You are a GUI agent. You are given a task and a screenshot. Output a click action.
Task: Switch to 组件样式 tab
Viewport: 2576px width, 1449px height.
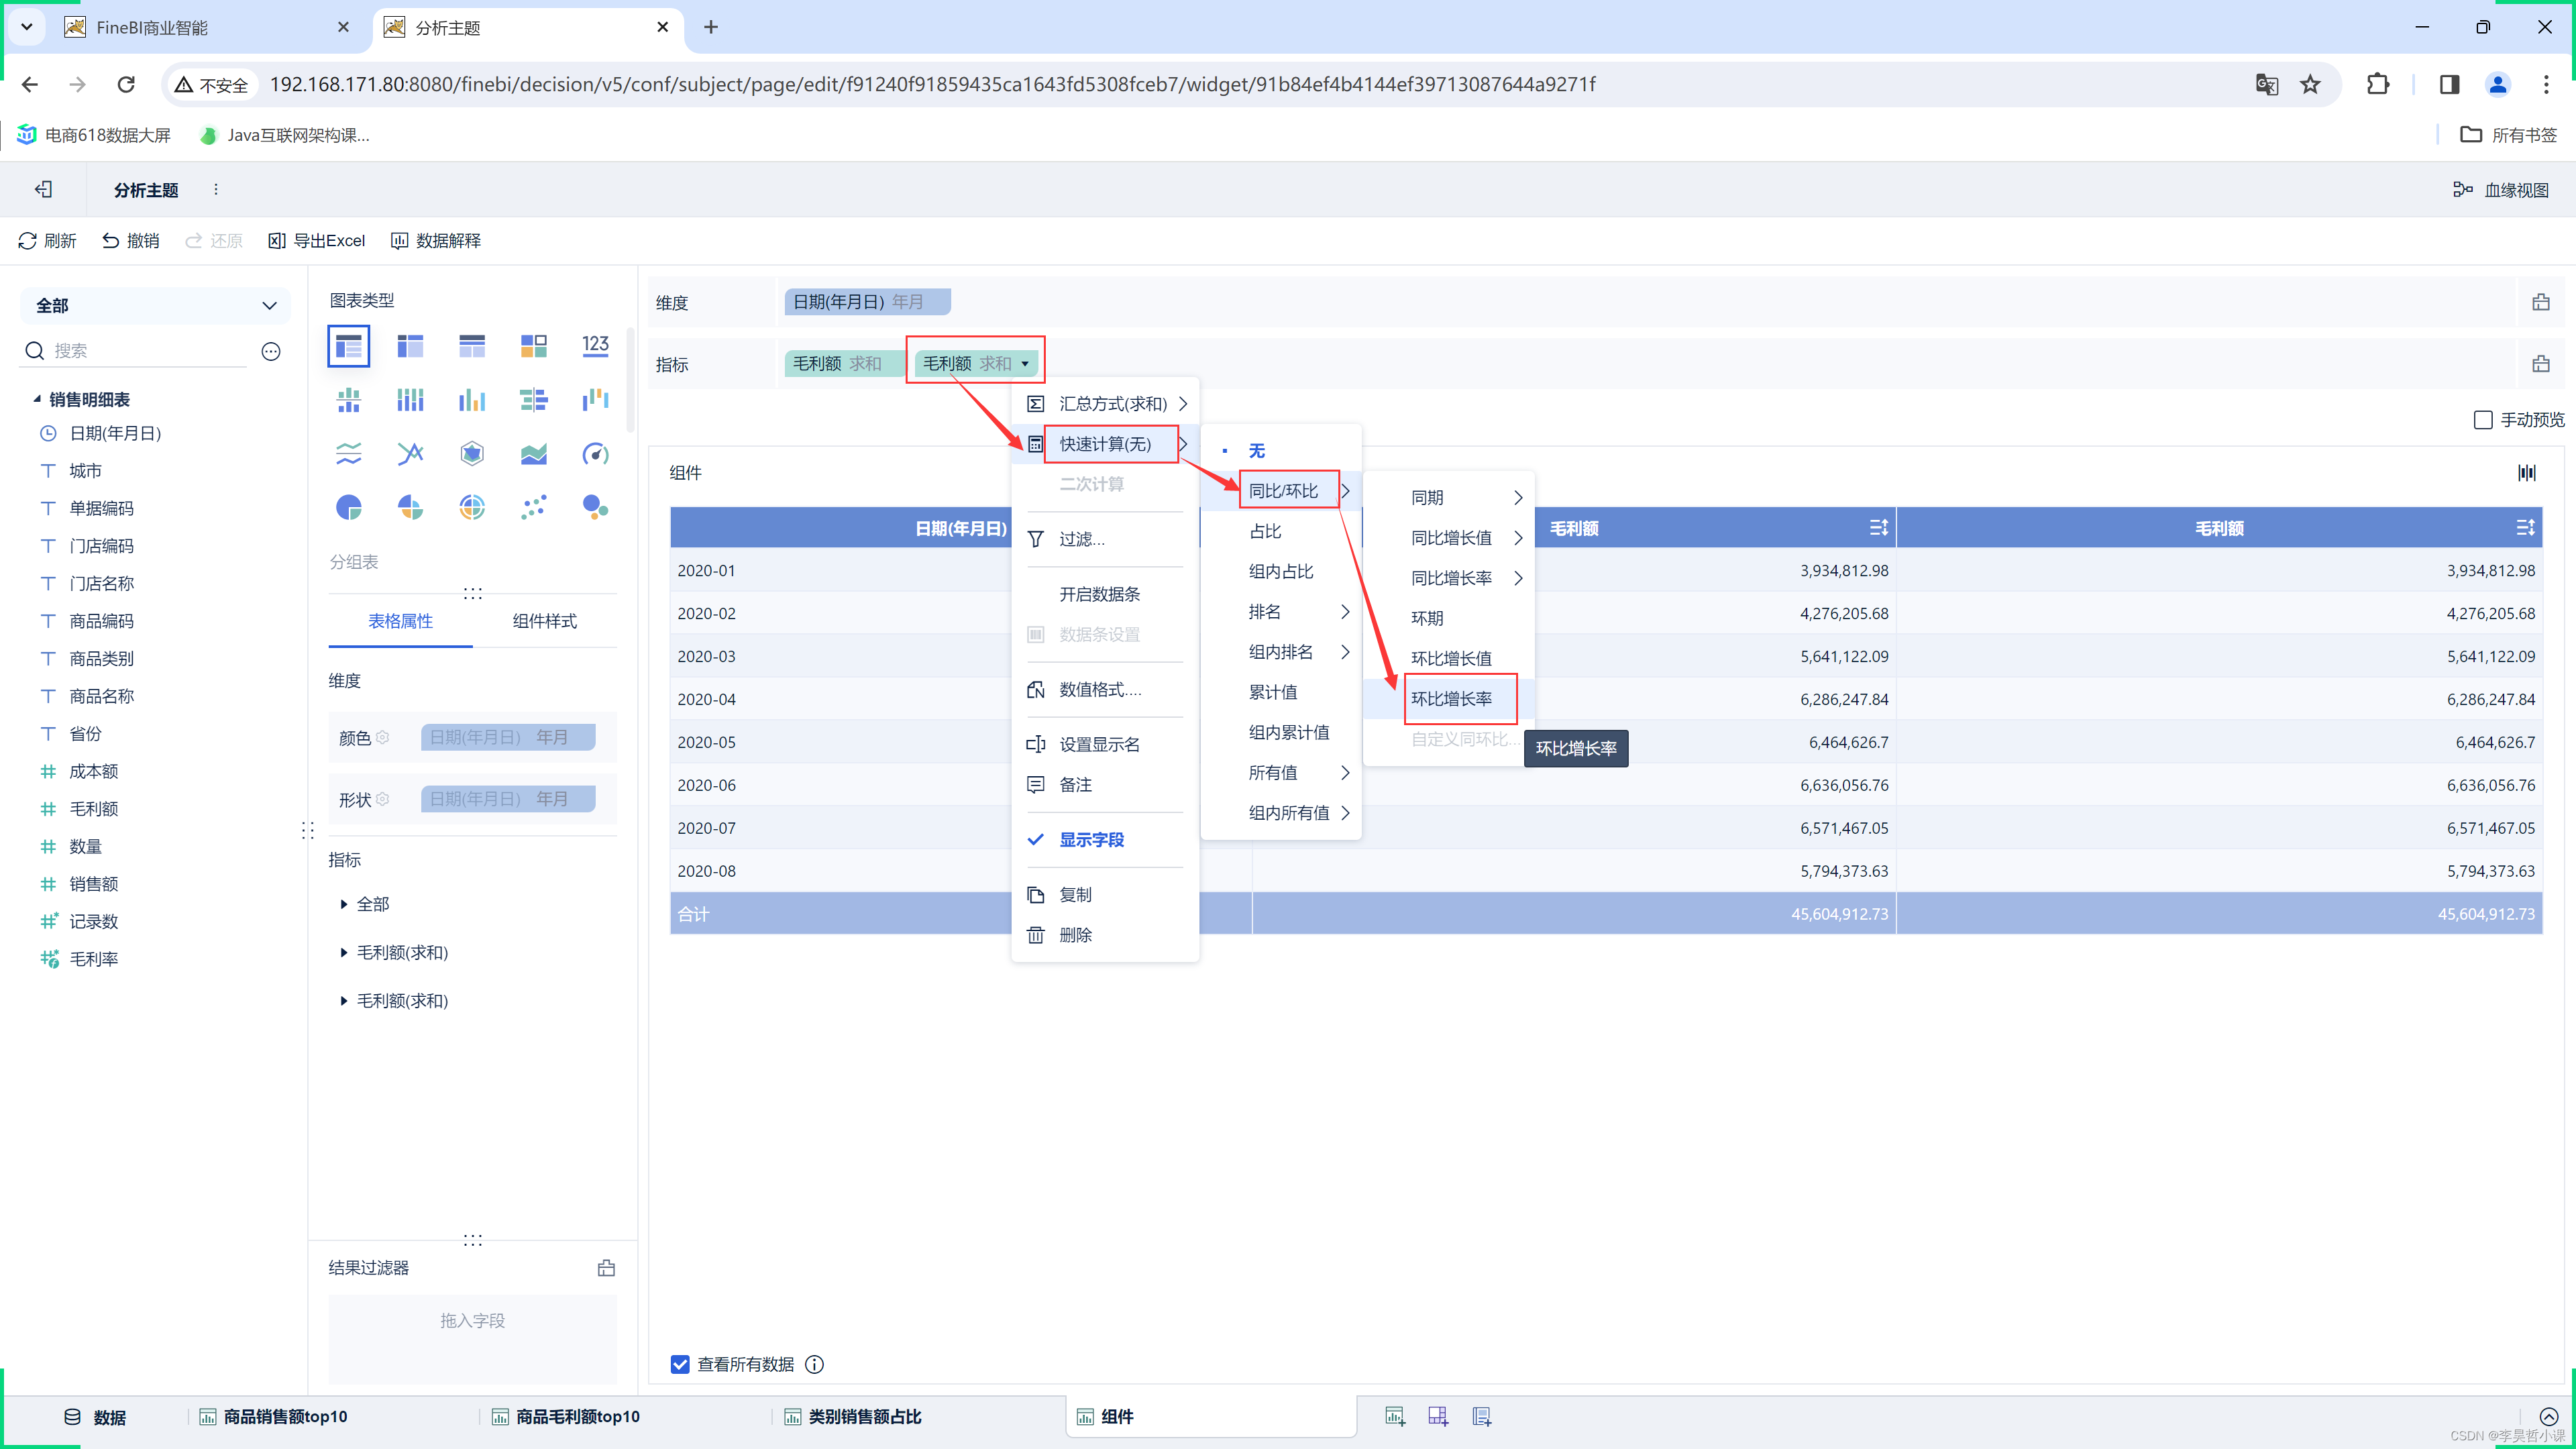pos(544,621)
